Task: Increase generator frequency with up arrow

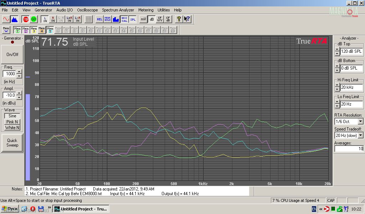Action: [19, 72]
